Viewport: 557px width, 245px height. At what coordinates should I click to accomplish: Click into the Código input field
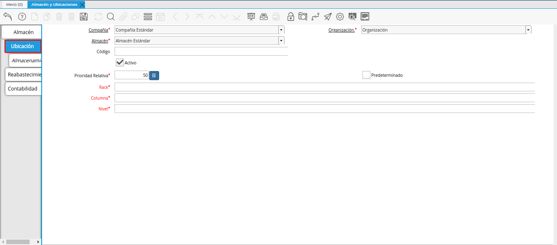click(x=201, y=51)
